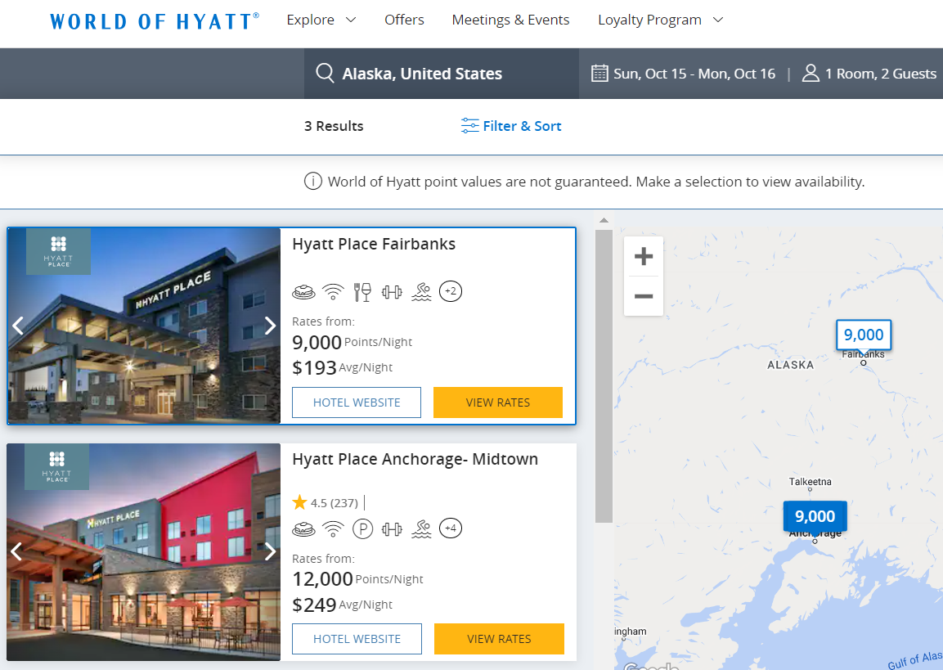Screen dimensions: 943x670
Task: Select Meetings & Events in the top bar
Action: coord(510,19)
